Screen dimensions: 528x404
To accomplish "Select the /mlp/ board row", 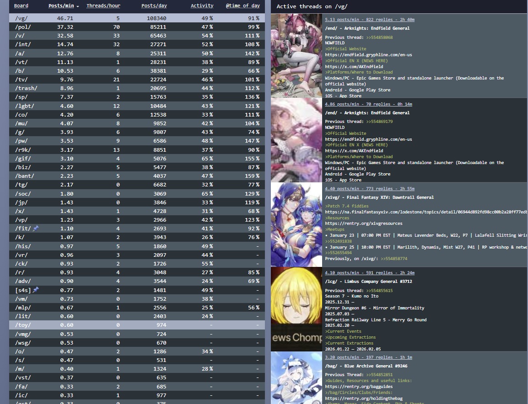I will click(x=137, y=308).
